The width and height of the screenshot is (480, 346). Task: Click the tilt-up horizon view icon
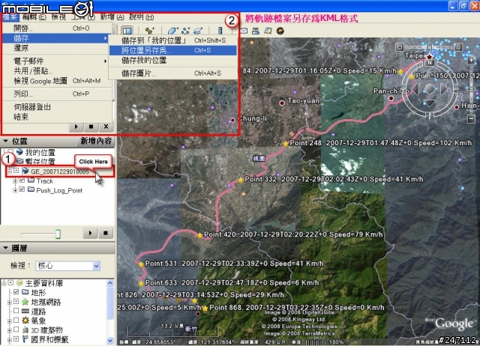[458, 47]
